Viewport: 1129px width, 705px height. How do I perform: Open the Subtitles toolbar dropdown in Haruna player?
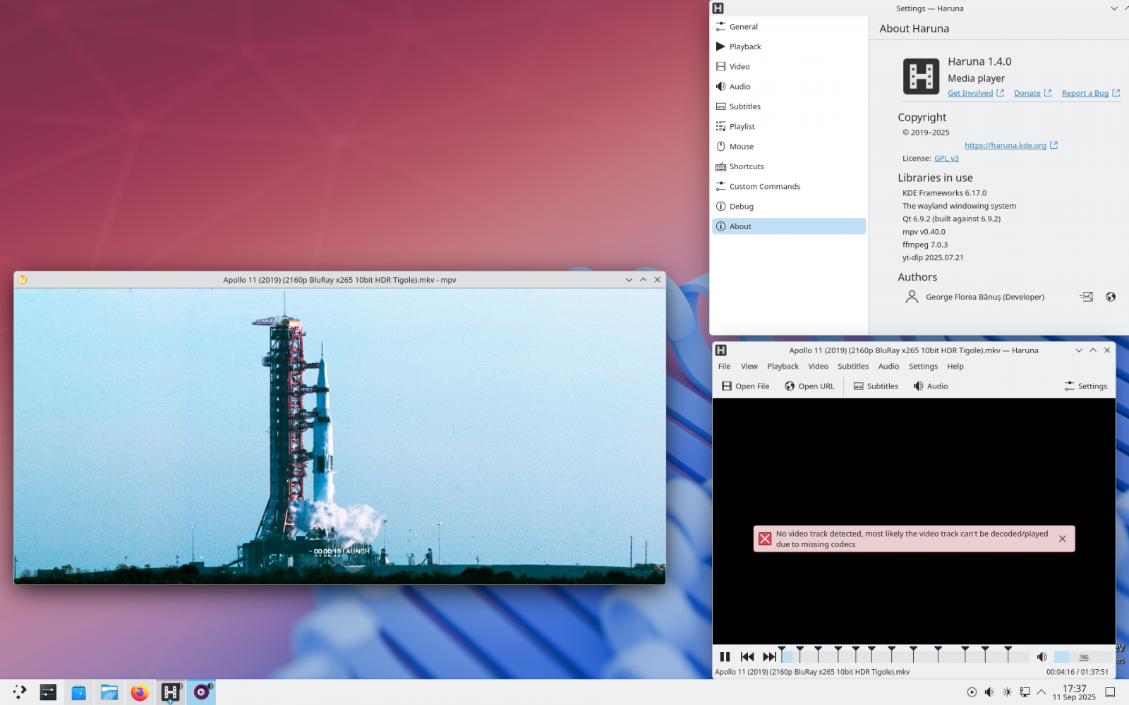[x=876, y=386]
